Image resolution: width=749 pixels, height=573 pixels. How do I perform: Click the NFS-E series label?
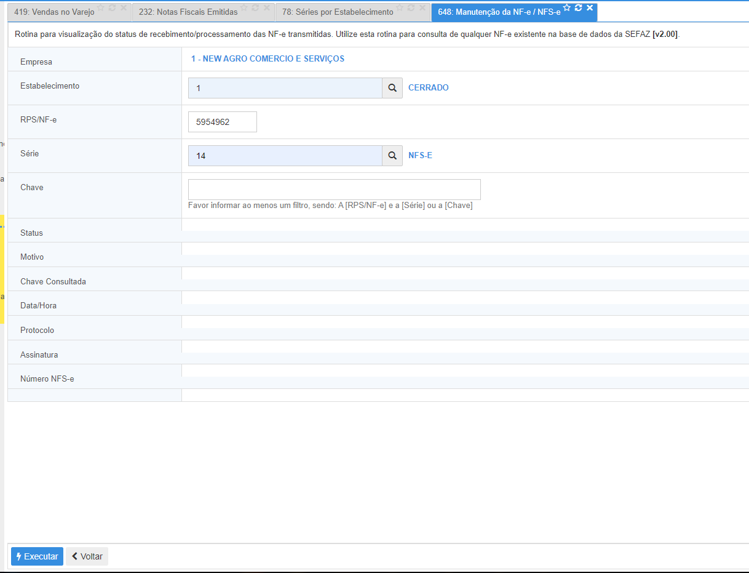pyautogui.click(x=421, y=156)
